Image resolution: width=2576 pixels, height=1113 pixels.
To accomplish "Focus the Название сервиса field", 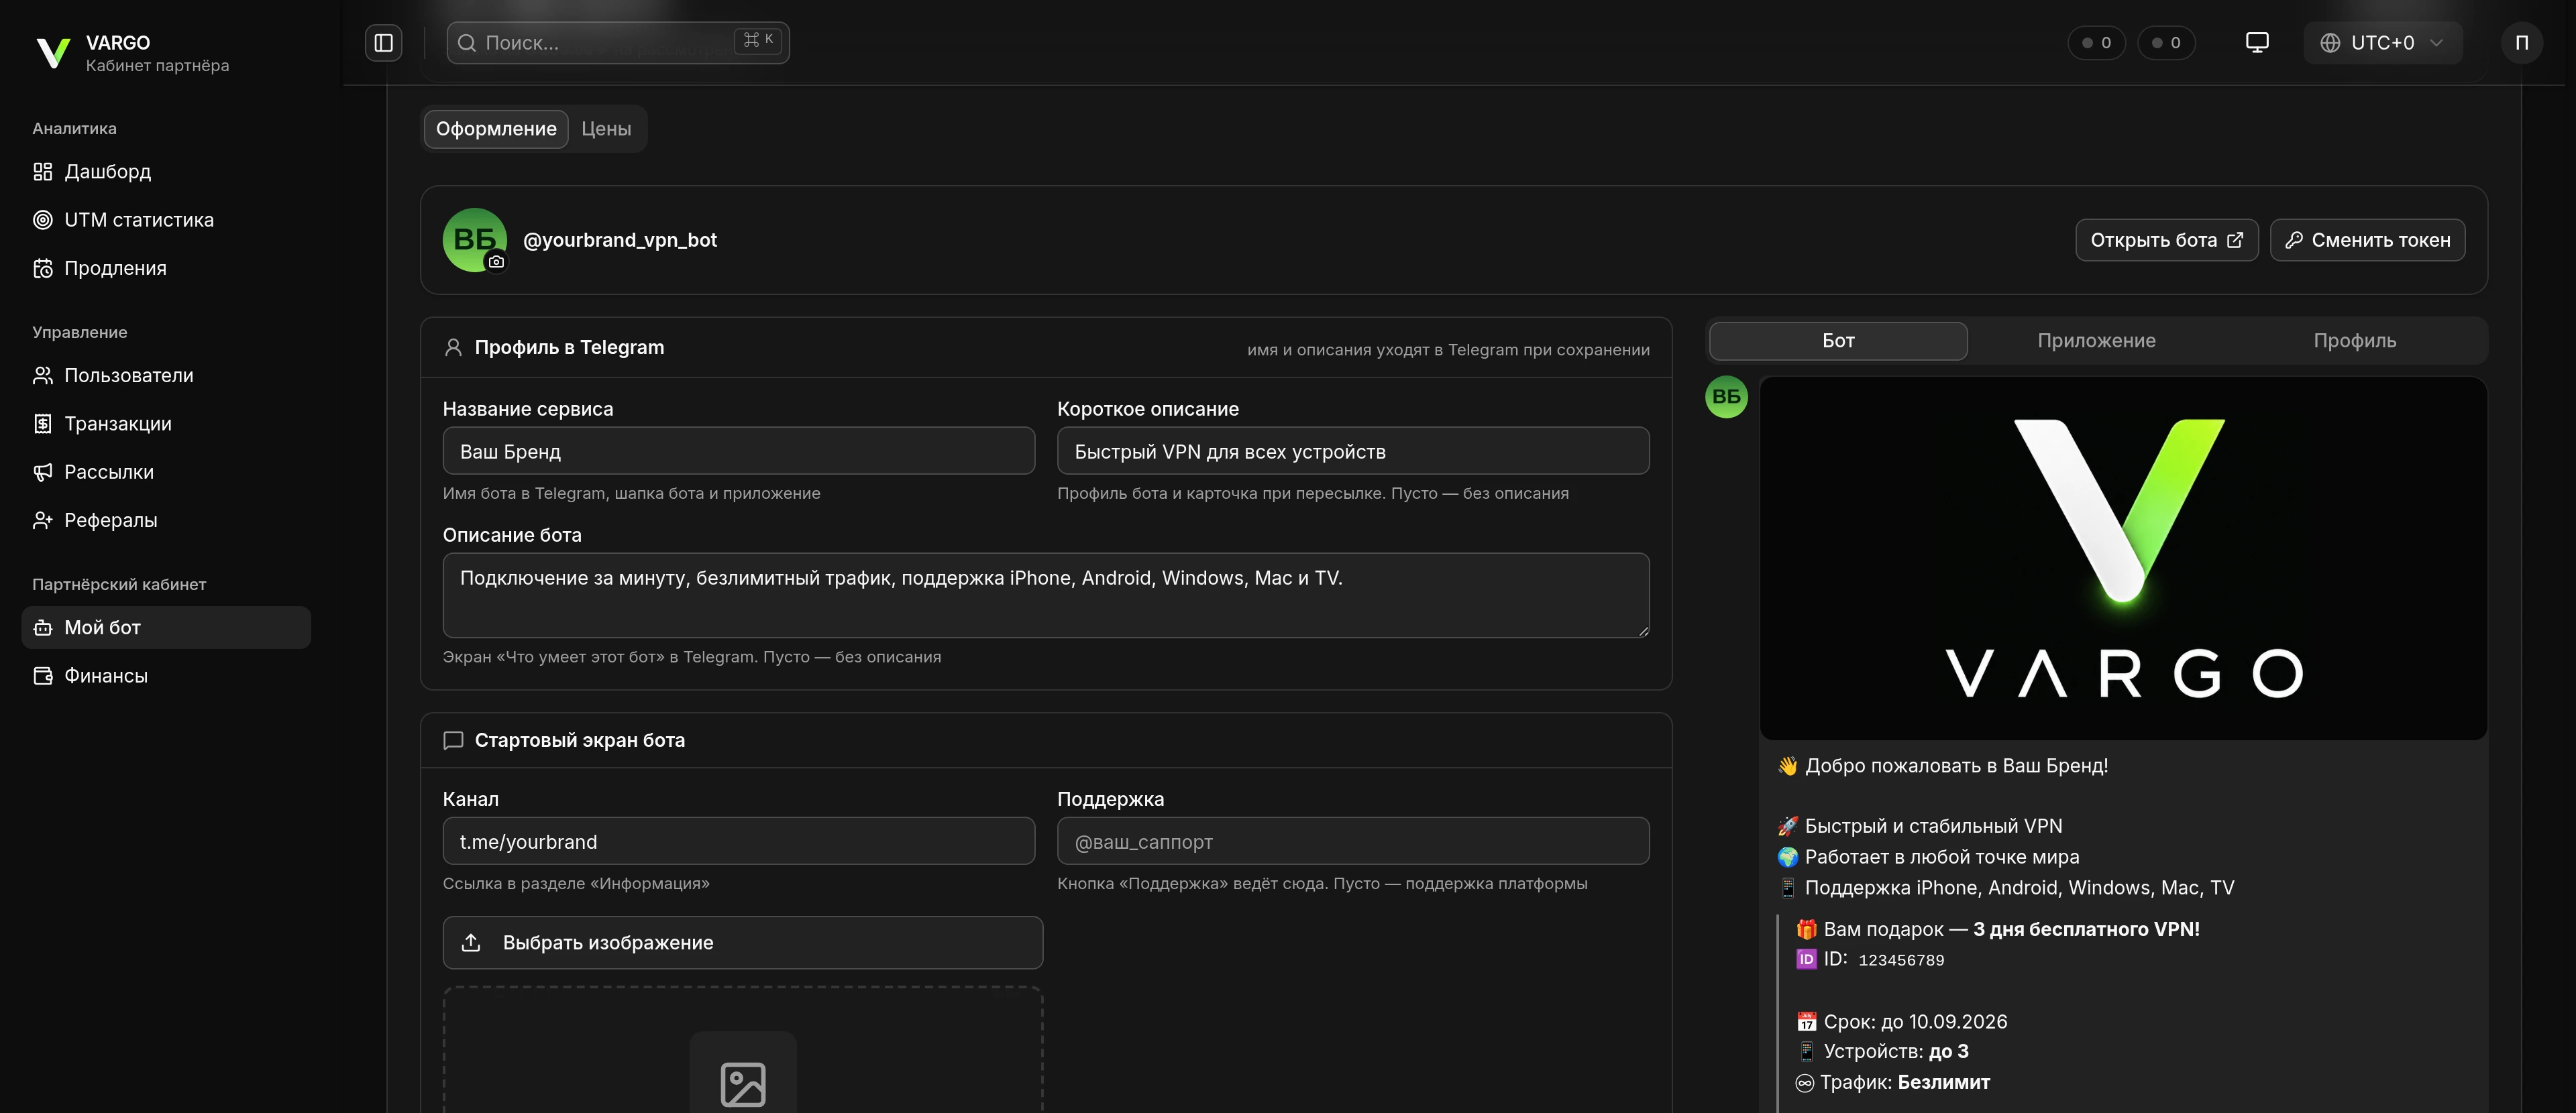I will click(x=738, y=451).
